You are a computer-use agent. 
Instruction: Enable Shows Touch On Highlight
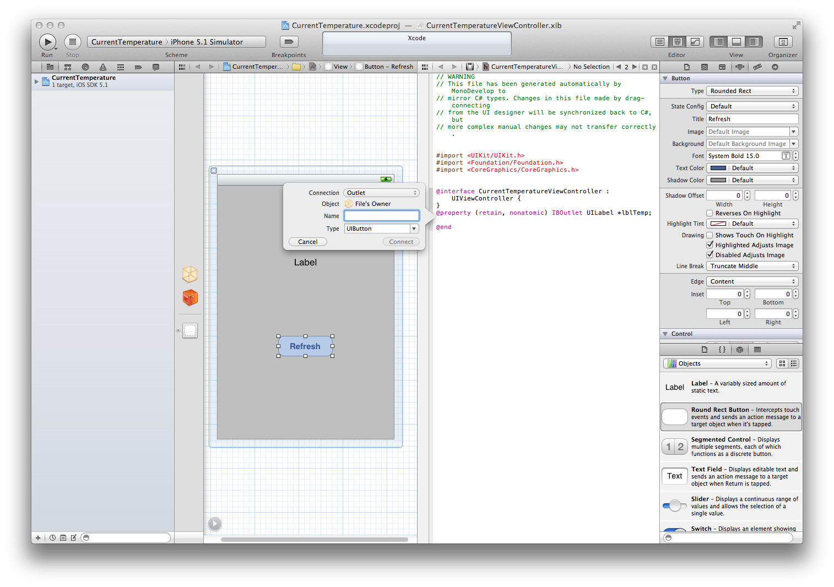pyautogui.click(x=710, y=235)
